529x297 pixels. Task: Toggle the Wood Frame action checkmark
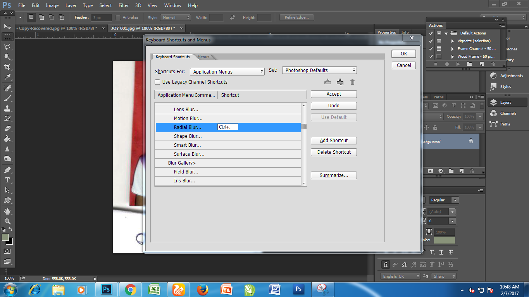[431, 57]
